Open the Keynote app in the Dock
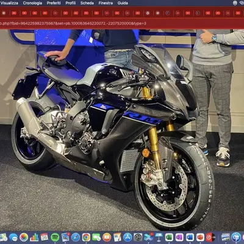244x244 pixels. 159,237
